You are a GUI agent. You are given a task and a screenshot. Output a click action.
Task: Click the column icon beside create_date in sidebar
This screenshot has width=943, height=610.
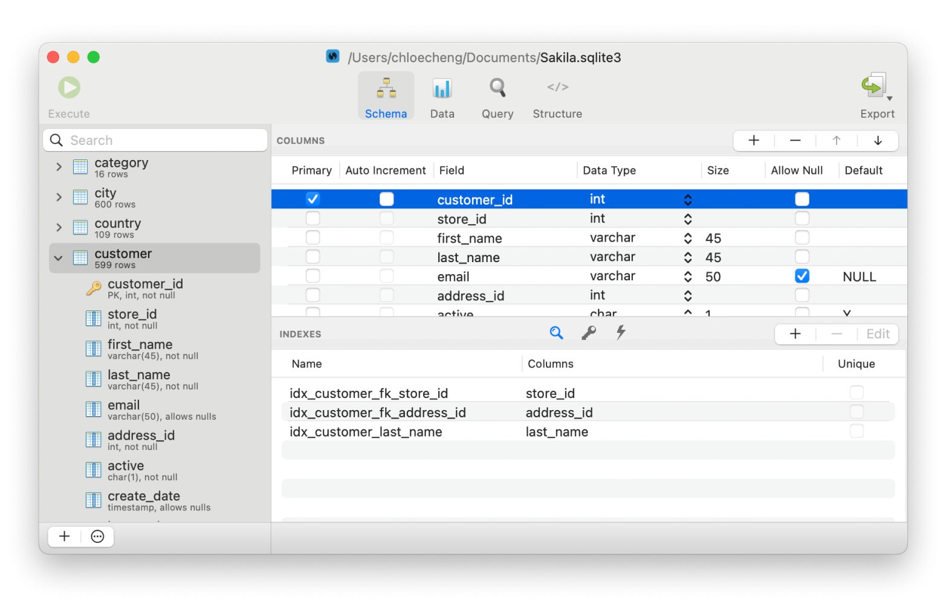(x=94, y=500)
